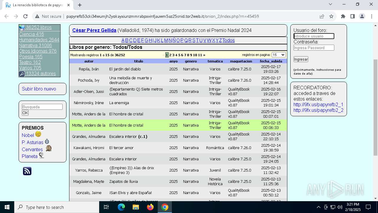Open Windows notification center
Image resolution: width=378 pixels, height=213 pixels.
368,207
